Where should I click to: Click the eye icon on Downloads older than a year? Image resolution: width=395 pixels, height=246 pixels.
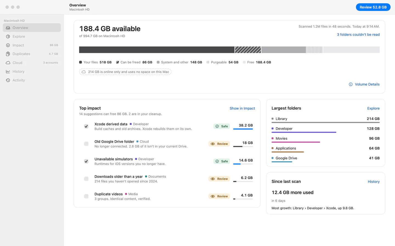(x=213, y=179)
